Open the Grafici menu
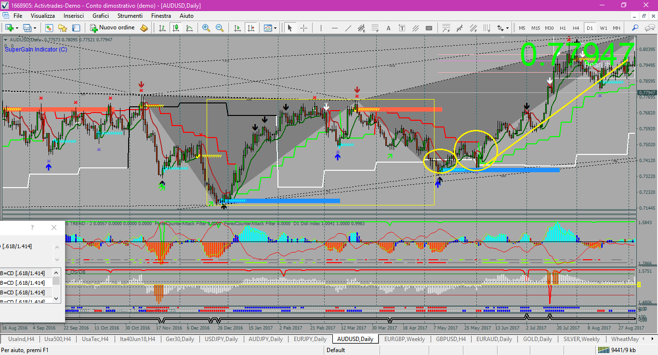 (101, 16)
